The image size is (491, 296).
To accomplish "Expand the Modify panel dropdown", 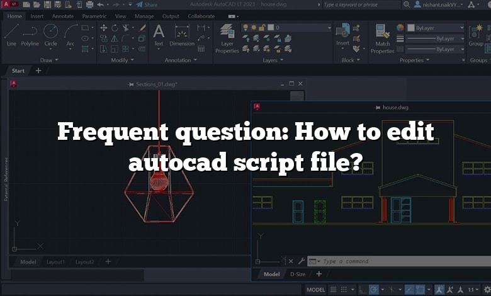I will [x=123, y=60].
